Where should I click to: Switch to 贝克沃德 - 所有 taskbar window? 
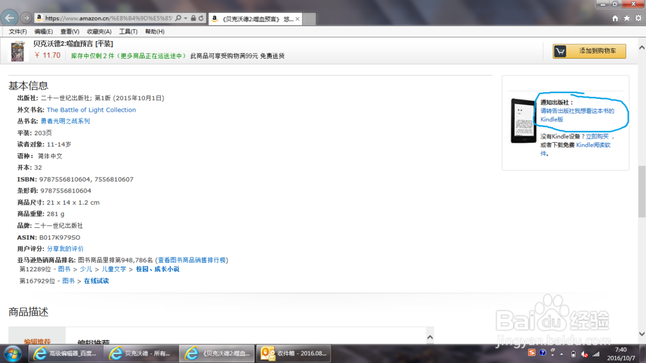[x=141, y=353]
